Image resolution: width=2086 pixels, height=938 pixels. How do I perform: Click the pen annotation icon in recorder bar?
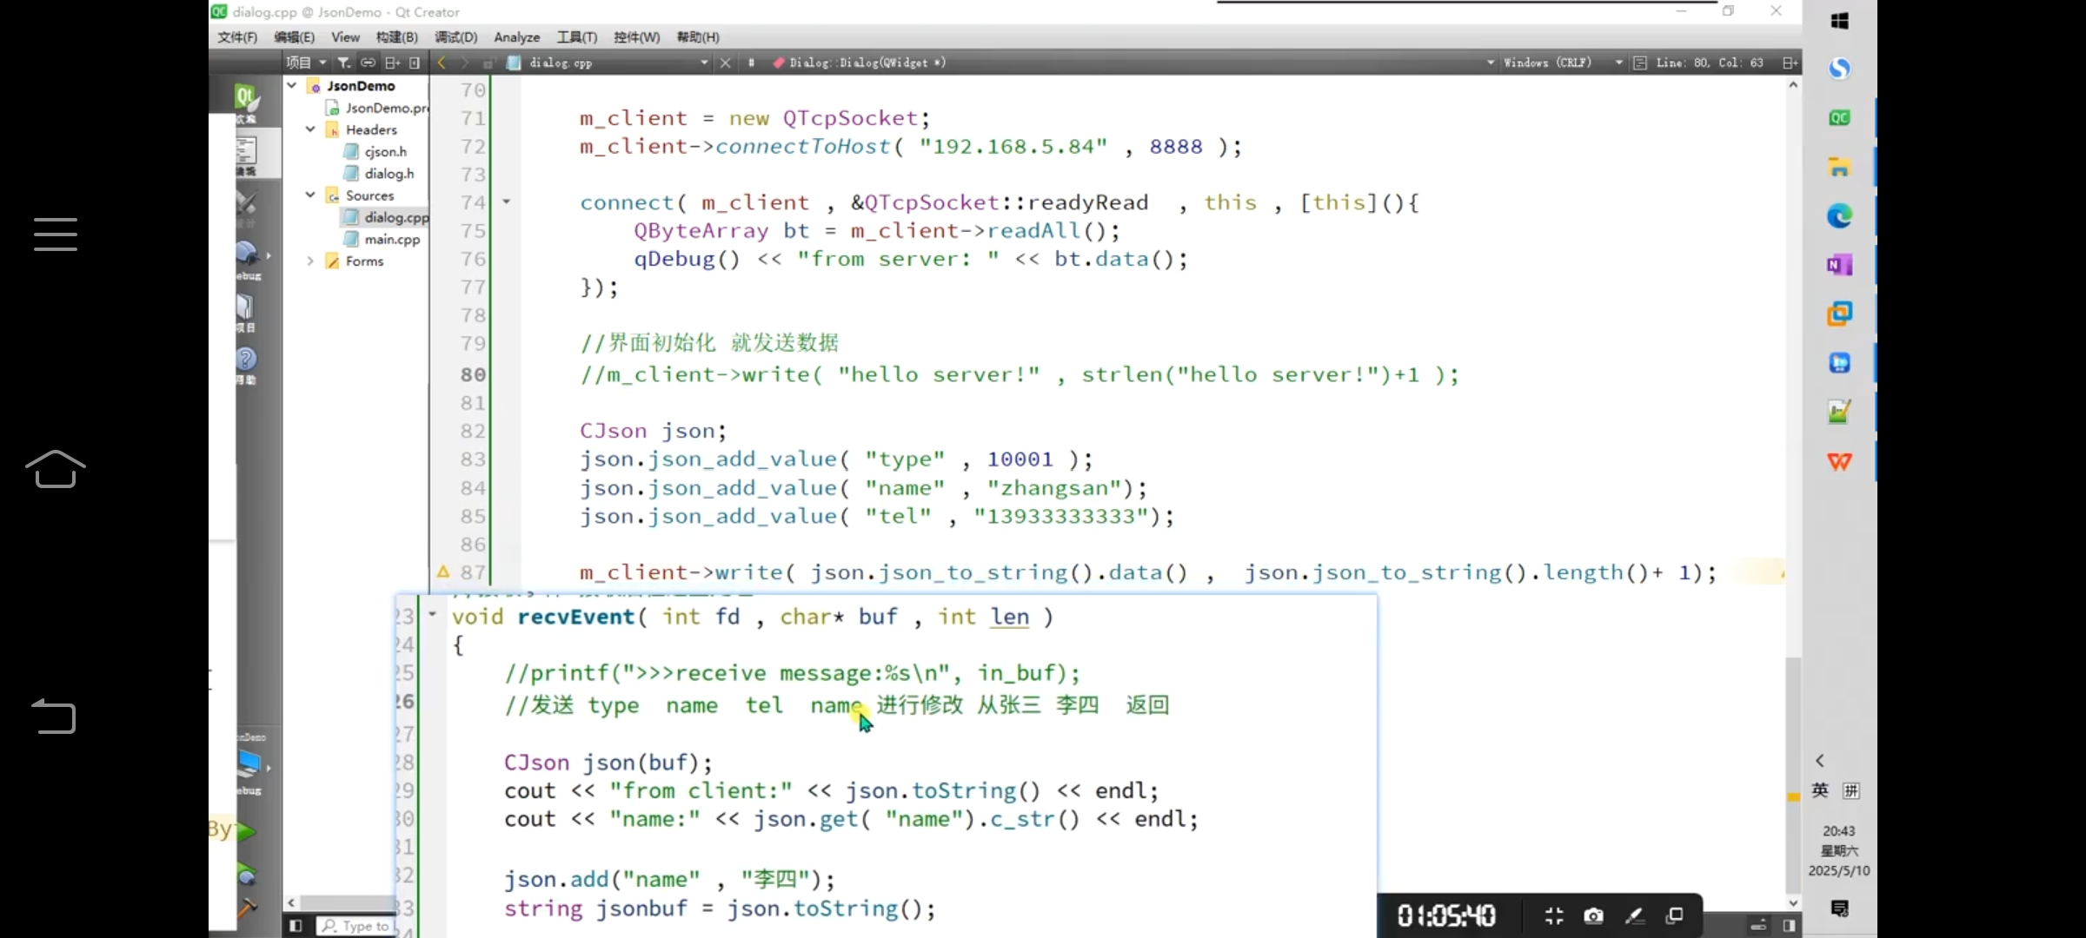(1634, 915)
